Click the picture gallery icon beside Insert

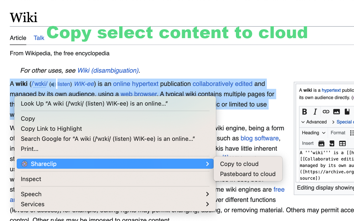pos(321,143)
